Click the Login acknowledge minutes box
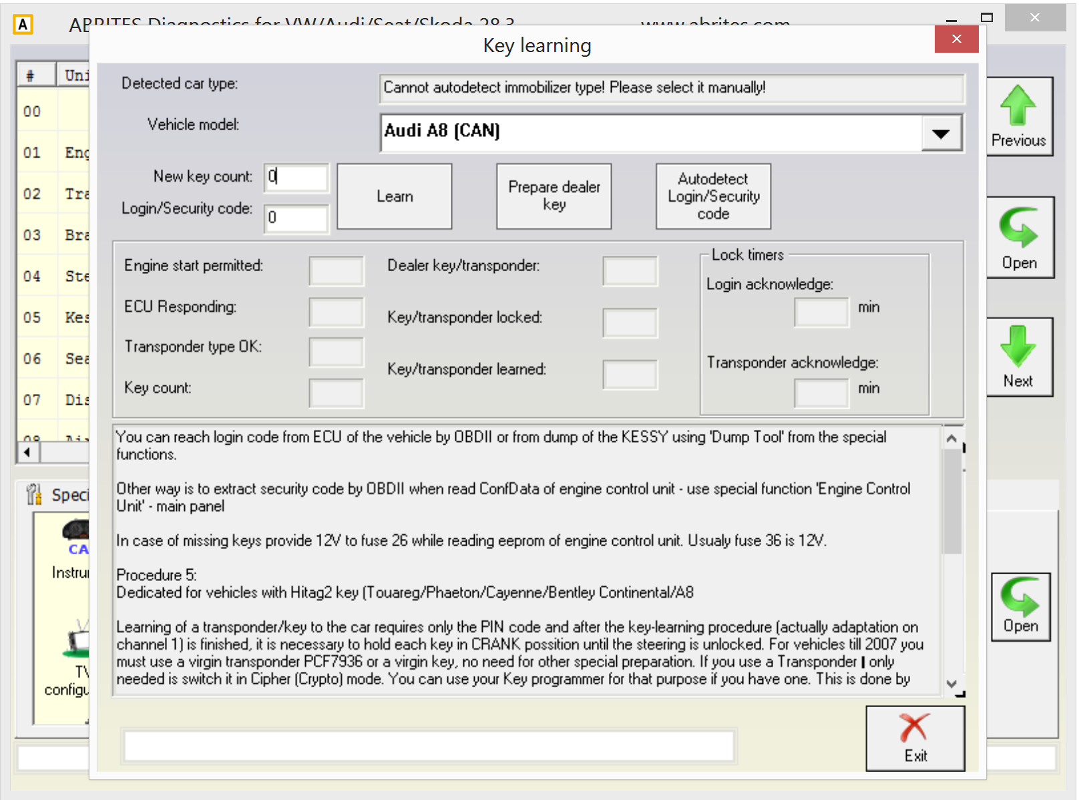 [x=821, y=312]
